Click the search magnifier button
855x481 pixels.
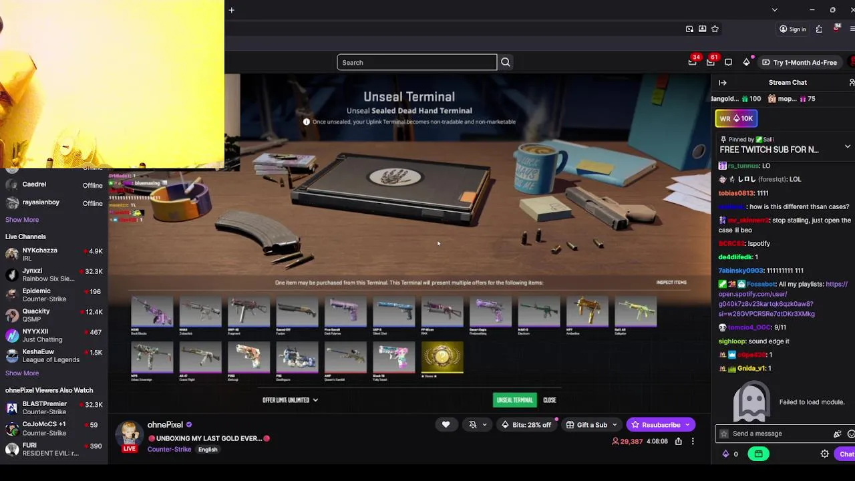506,62
